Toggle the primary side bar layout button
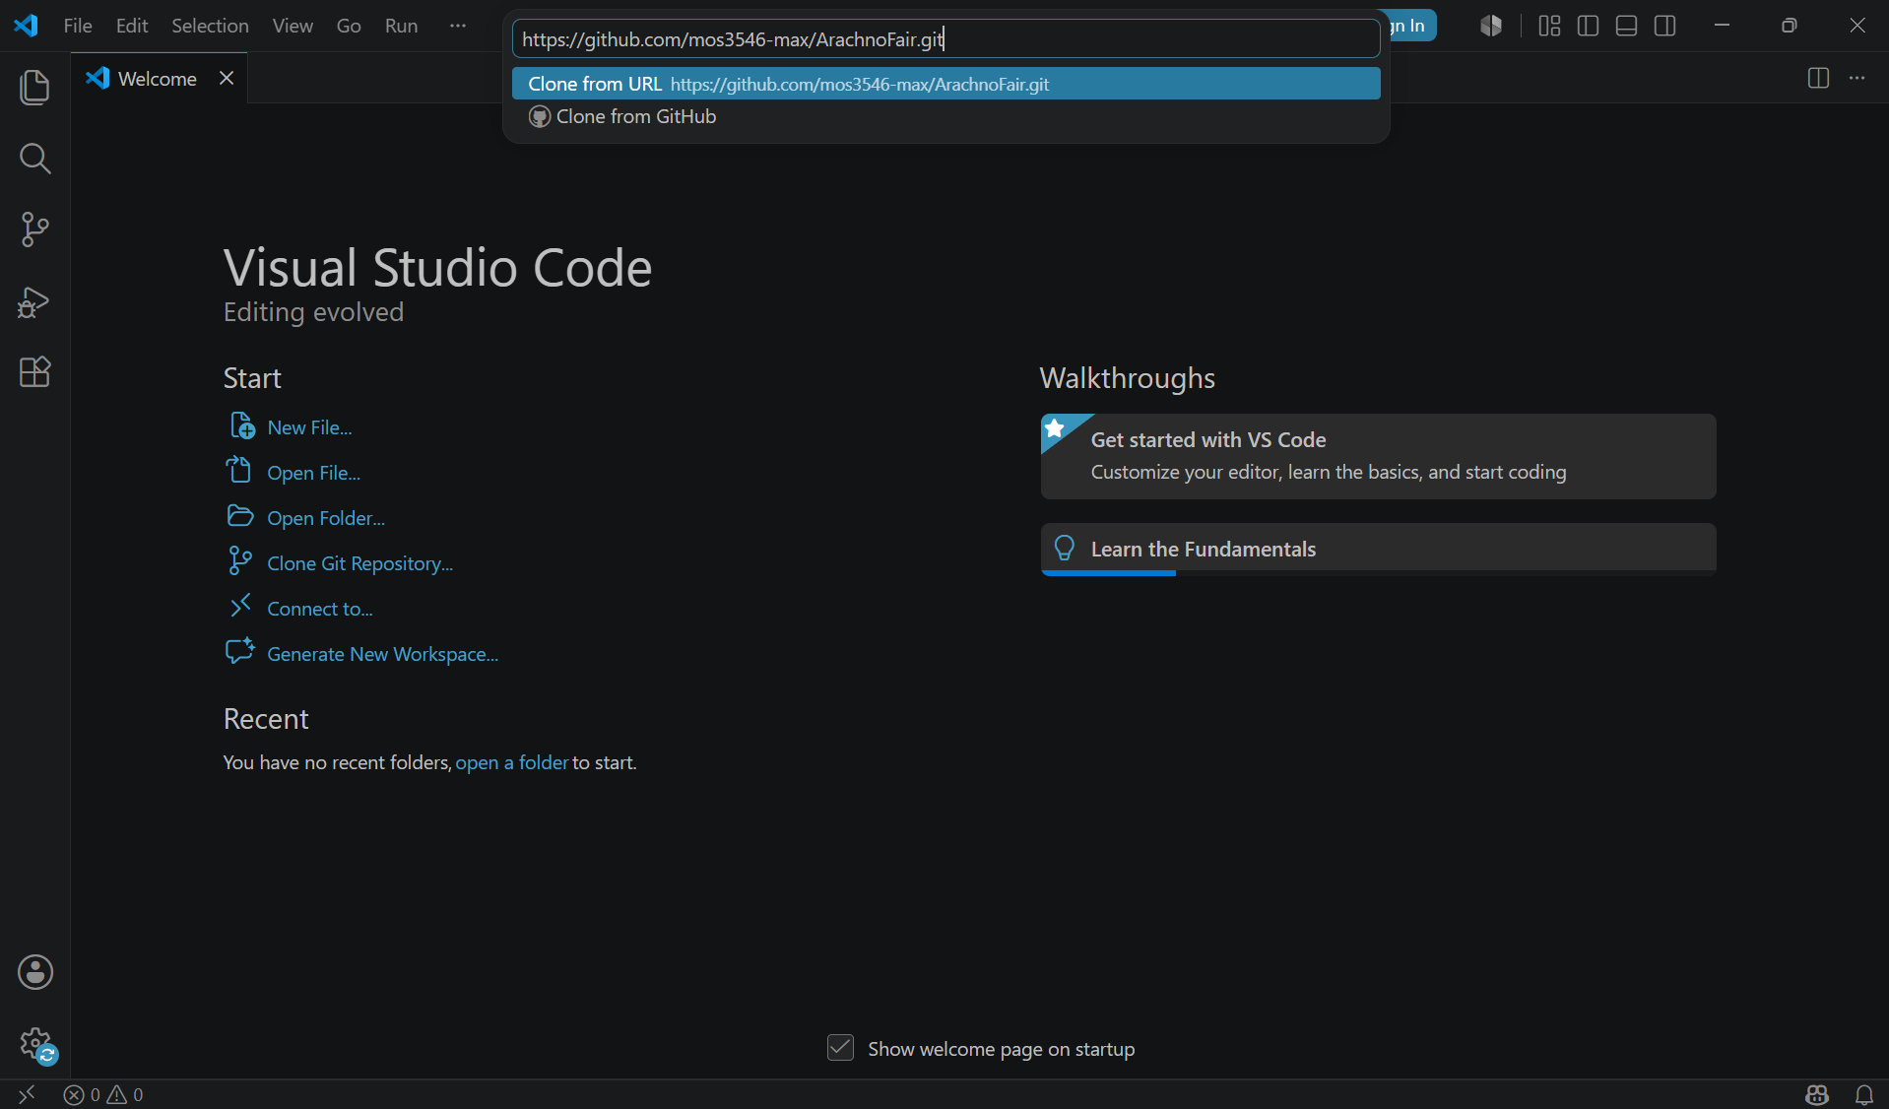Screen dimensions: 1889x1109 click(x=1588, y=26)
